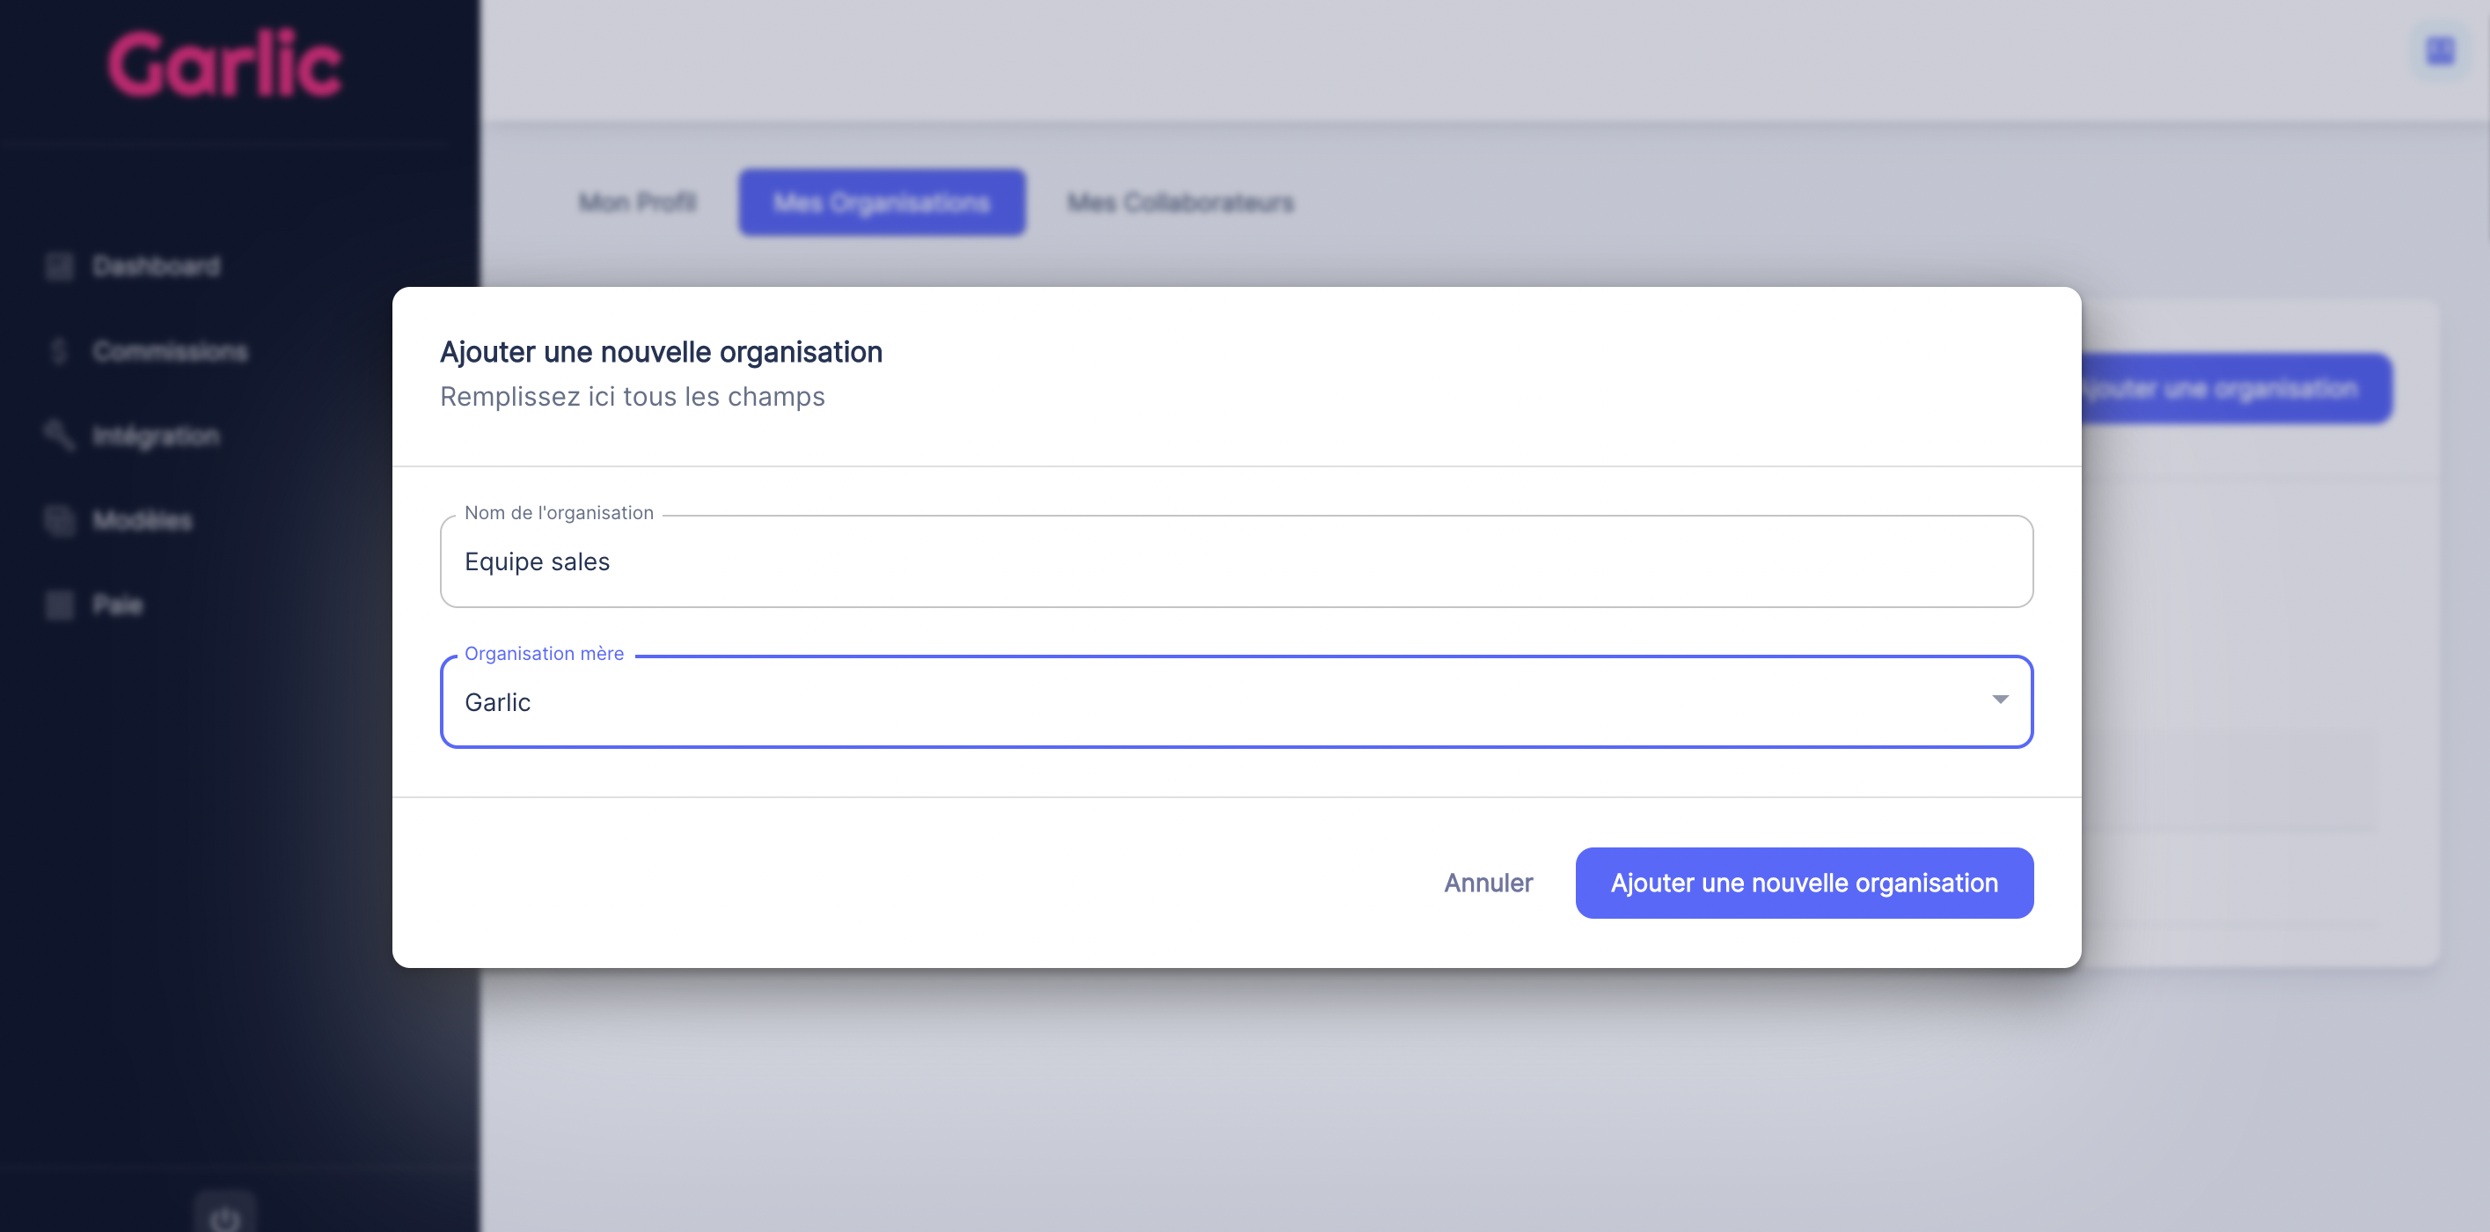The width and height of the screenshot is (2490, 1232).
Task: Click the Garlic logo
Action: point(225,64)
